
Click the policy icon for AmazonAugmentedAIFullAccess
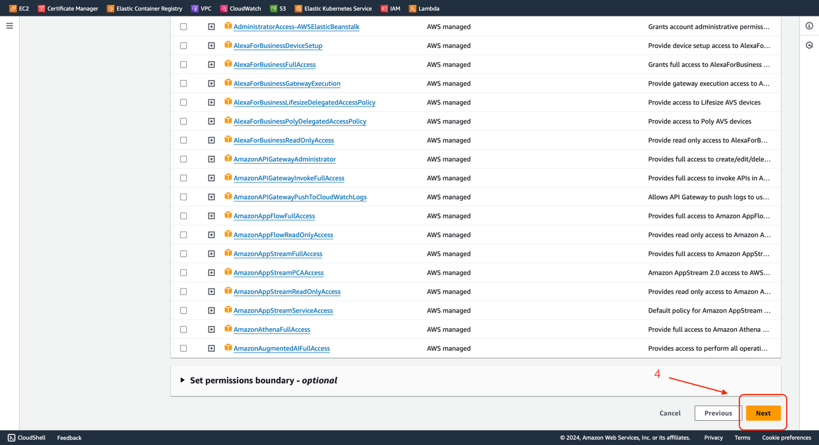pos(228,348)
